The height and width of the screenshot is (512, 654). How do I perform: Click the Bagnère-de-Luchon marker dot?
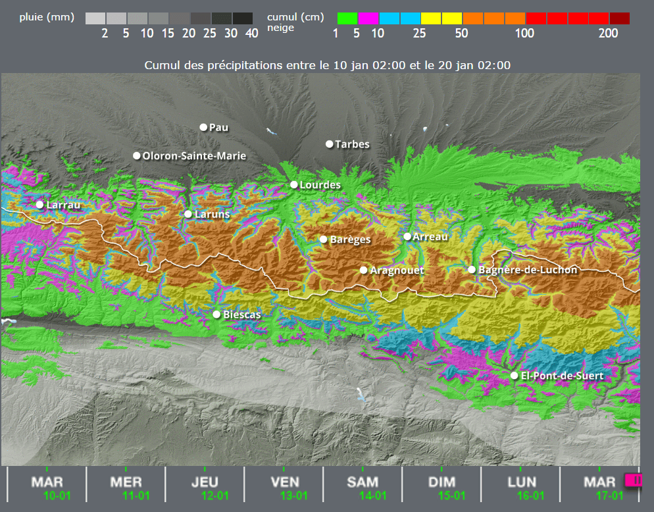click(x=472, y=270)
